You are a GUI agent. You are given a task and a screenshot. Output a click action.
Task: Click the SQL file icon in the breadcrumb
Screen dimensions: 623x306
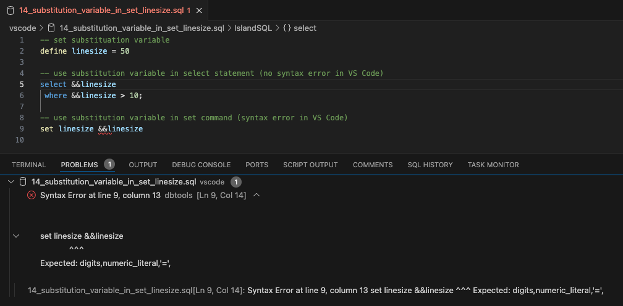click(51, 28)
